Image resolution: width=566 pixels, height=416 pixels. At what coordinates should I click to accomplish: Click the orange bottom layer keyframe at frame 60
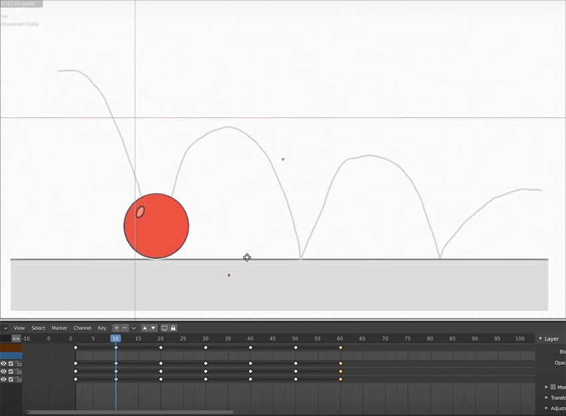click(x=340, y=379)
